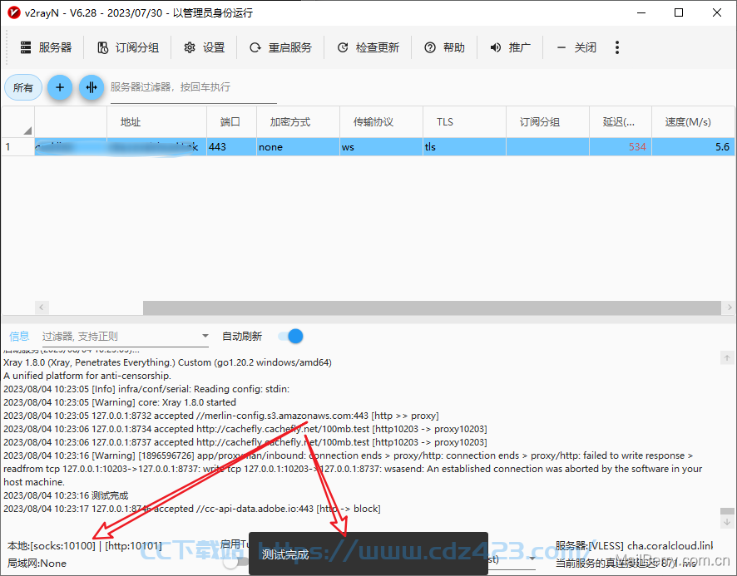Select the 所有 group chip
Image resolution: width=737 pixels, height=576 pixels.
coord(23,87)
